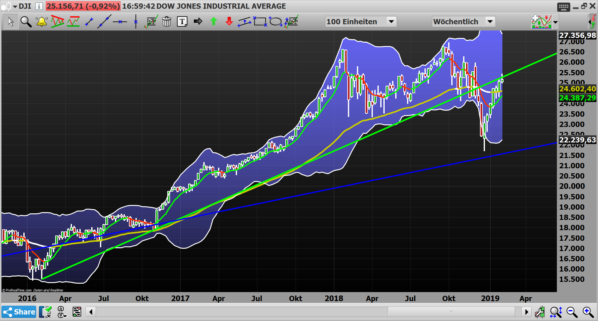598x321 pixels.
Task: Click the zoom auto-fit icon
Action: [556, 312]
